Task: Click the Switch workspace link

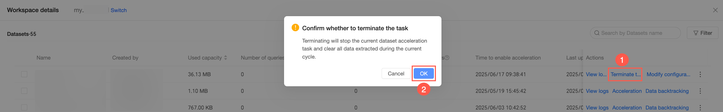Action: pos(119,10)
